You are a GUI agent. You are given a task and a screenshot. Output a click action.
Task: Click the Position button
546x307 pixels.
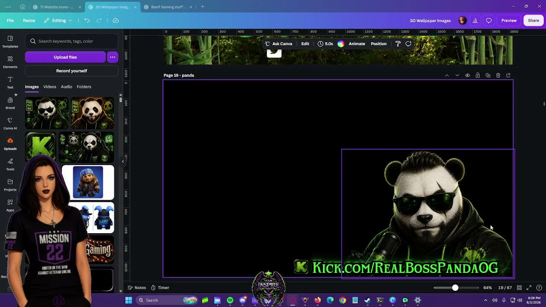[x=379, y=44]
